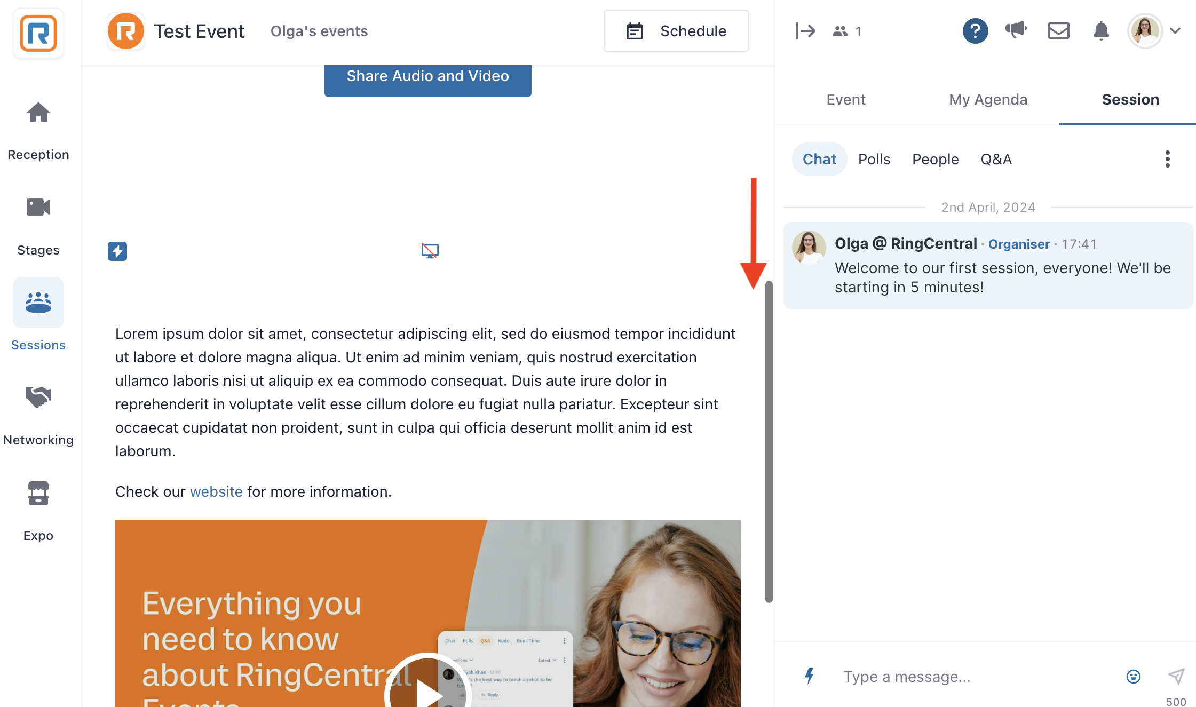This screenshot has width=1196, height=707.
Task: Click the screen share off icon
Action: (x=430, y=251)
